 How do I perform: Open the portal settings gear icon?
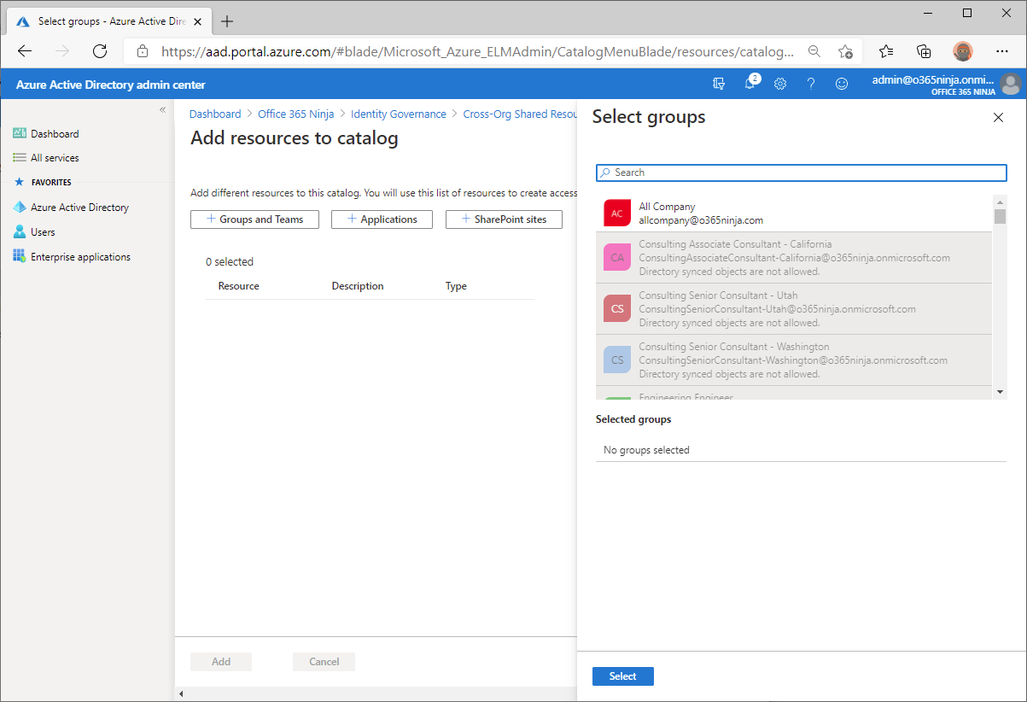coord(779,83)
